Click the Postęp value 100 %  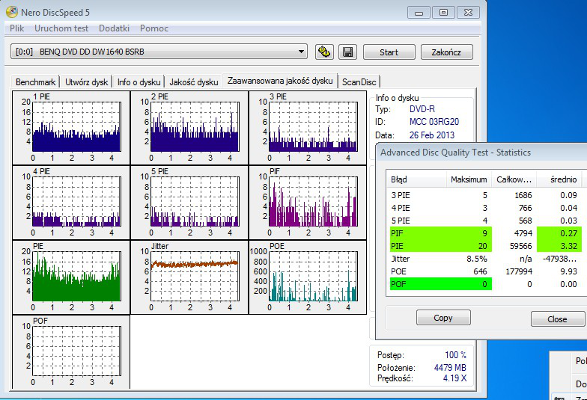tap(455, 354)
